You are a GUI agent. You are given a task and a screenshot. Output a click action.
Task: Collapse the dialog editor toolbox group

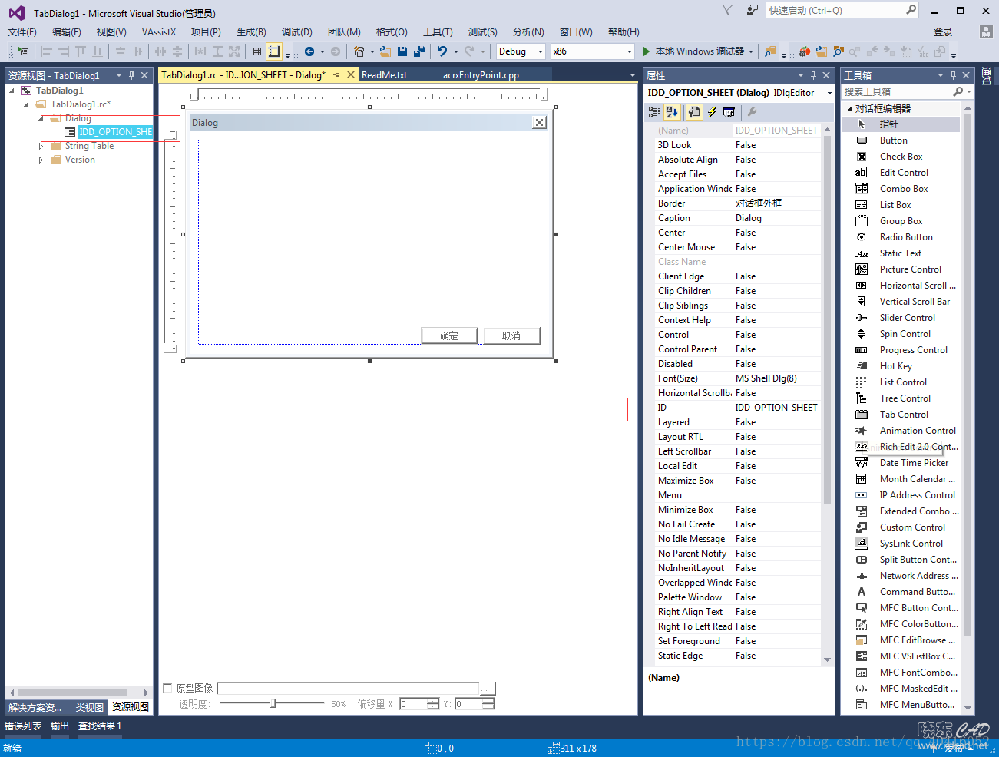point(849,109)
